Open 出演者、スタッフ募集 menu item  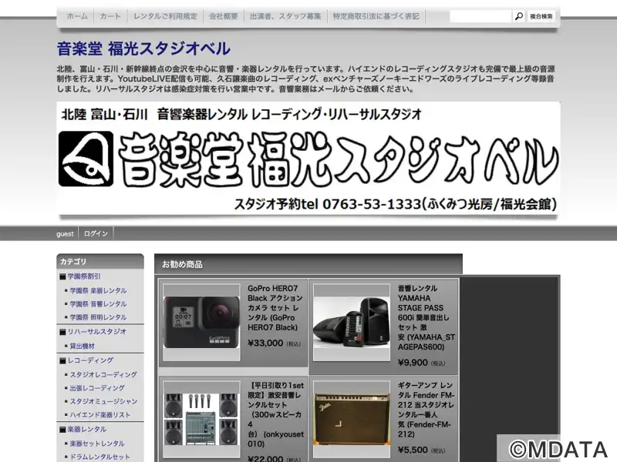point(285,16)
